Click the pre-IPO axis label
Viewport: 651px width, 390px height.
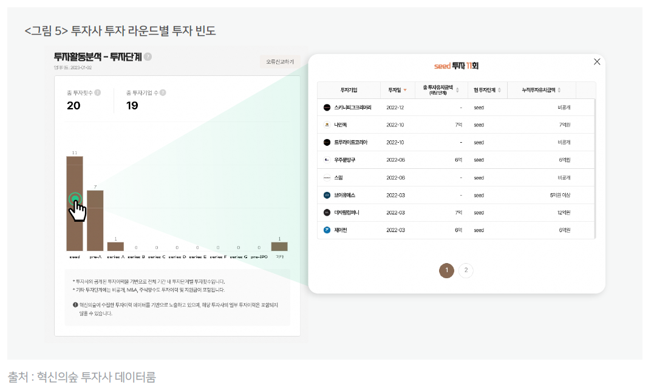(x=259, y=257)
